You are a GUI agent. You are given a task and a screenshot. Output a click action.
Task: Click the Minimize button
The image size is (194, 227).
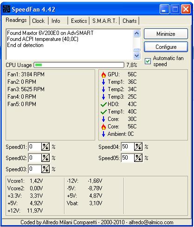point(166,33)
